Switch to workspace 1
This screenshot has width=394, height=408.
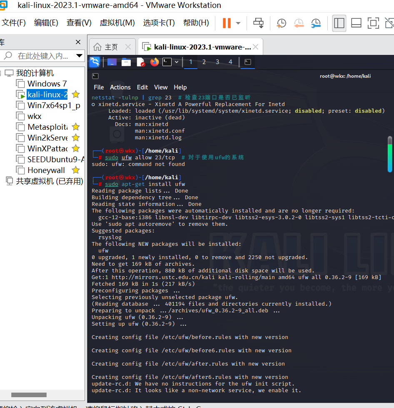click(191, 62)
